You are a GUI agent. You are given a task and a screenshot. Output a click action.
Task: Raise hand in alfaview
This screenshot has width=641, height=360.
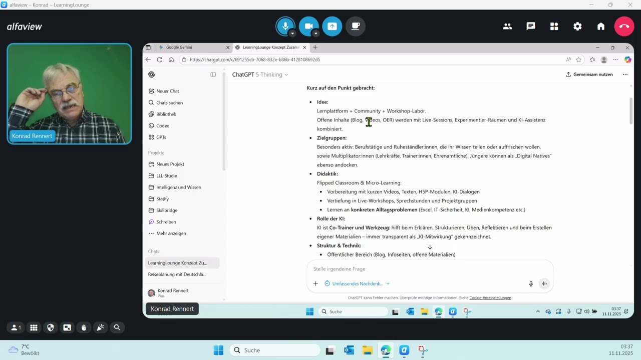point(84,327)
